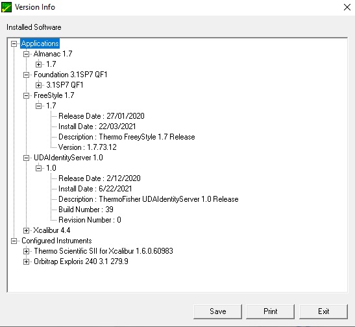This screenshot has height=327, width=355.
Task: Select the Xcalibur 4.4 tree item
Action: tap(52, 230)
